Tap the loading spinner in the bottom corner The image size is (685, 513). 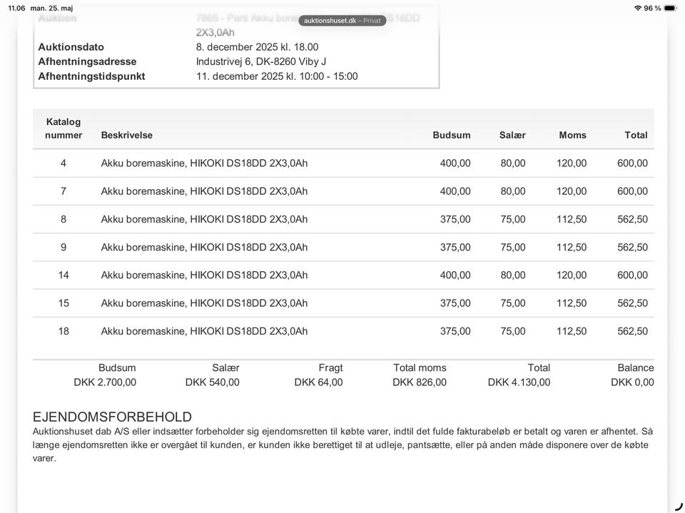coord(678,507)
